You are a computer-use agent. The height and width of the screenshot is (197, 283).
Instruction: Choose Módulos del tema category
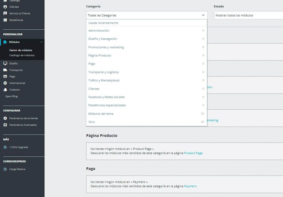[147, 114]
